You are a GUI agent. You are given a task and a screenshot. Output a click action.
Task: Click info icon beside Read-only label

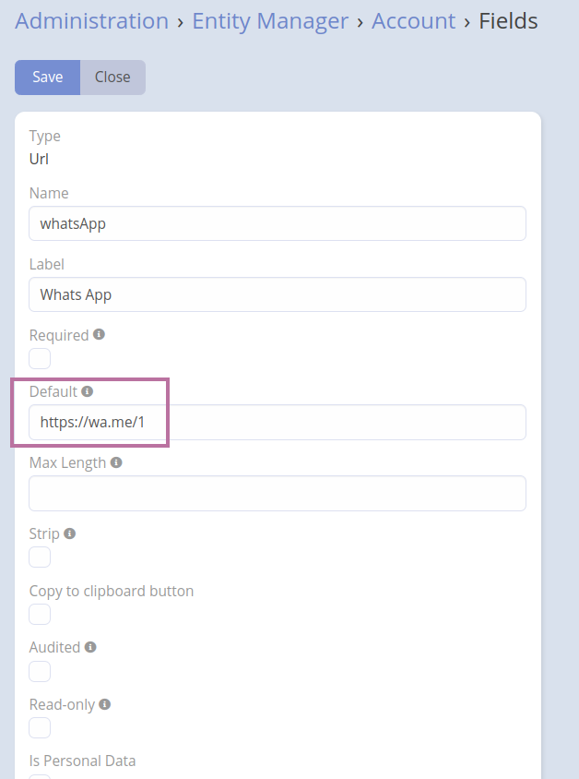tap(105, 704)
